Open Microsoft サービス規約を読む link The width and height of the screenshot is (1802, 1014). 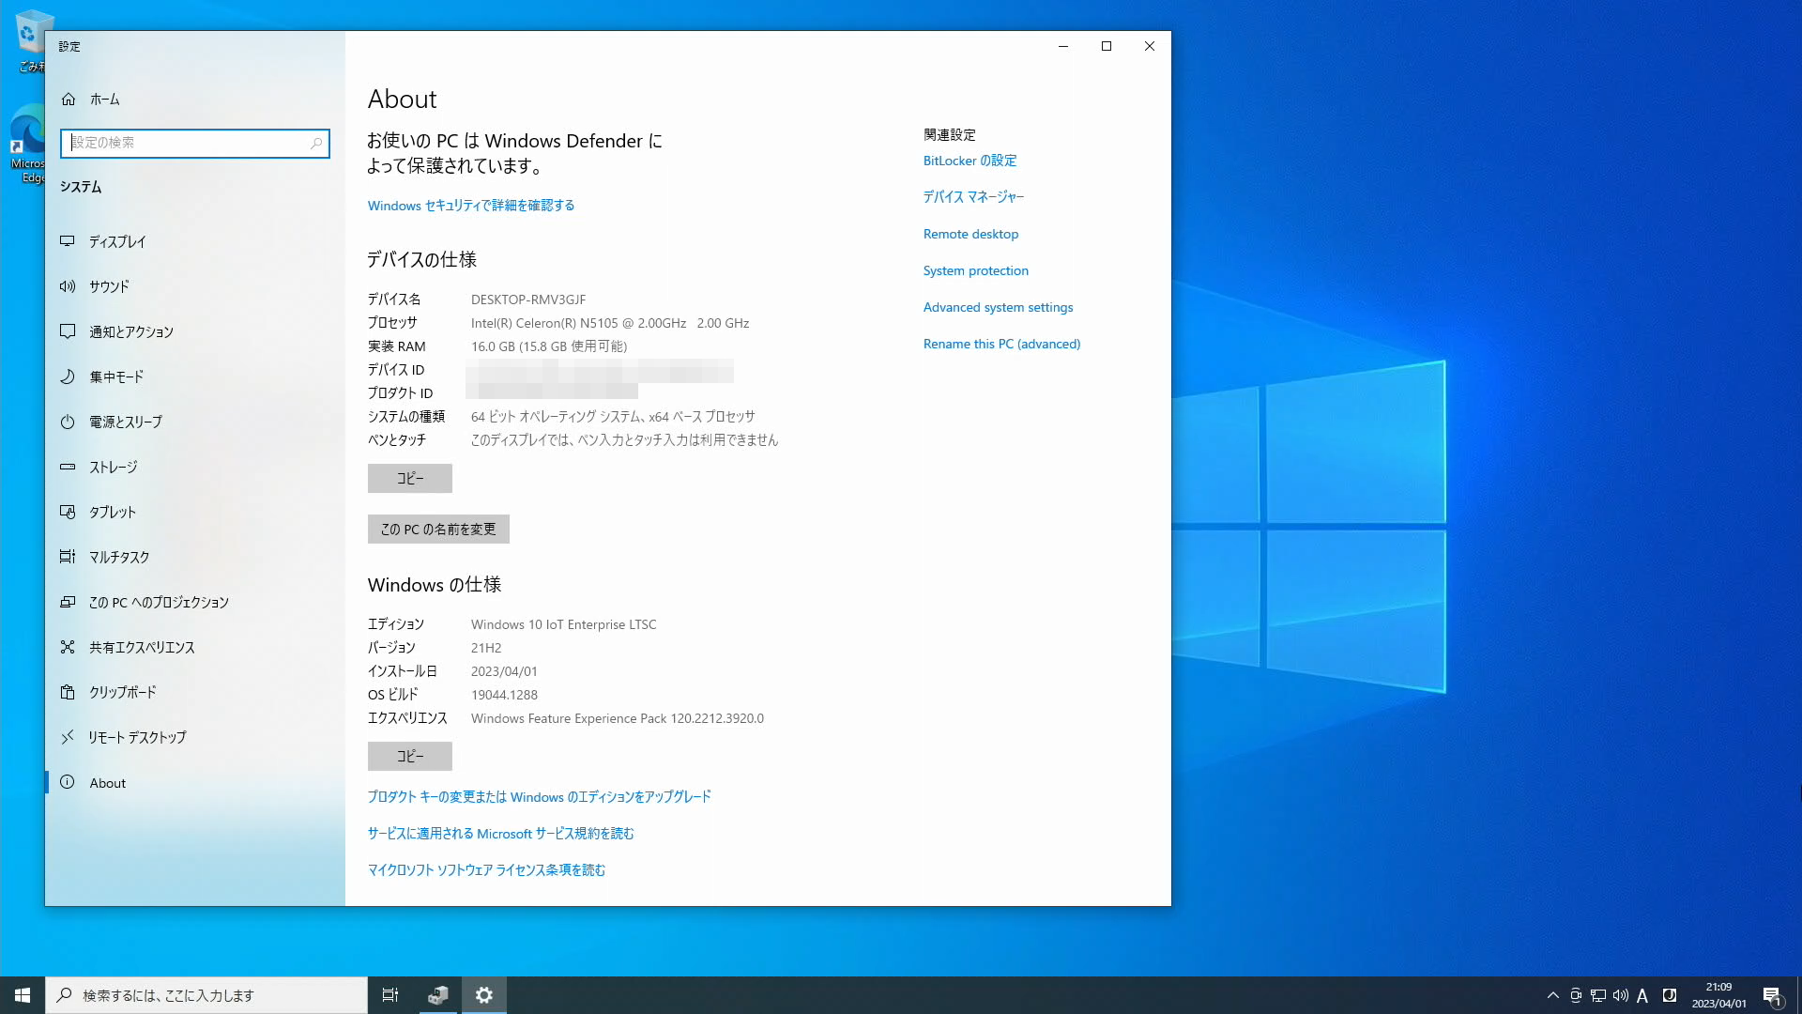[x=501, y=834]
